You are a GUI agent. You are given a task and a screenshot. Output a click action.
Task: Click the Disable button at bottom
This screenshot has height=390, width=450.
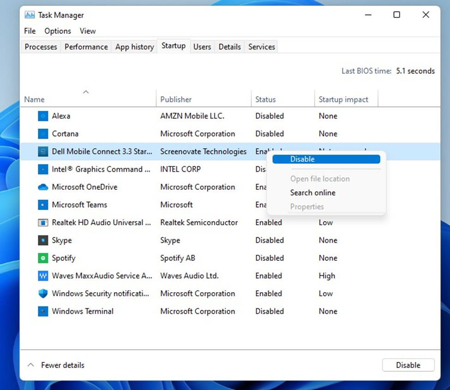[408, 365]
